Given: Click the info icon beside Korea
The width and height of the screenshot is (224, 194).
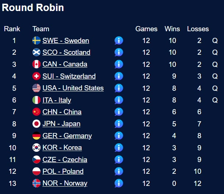Looking at the screenshot, I should pyautogui.click(x=118, y=147).
